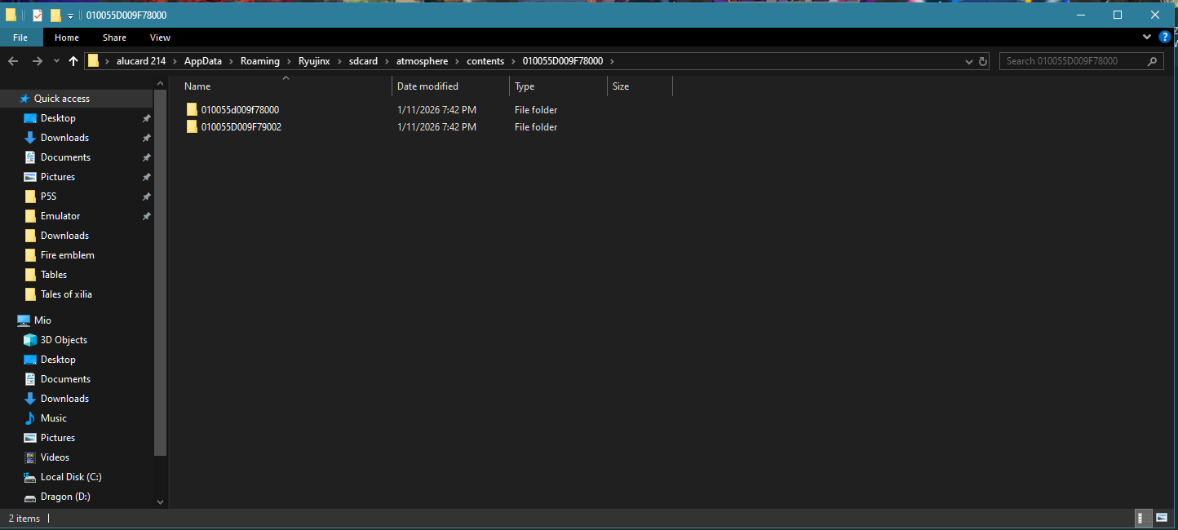Open 3D Objects in the sidebar
This screenshot has width=1178, height=530.
click(x=64, y=340)
